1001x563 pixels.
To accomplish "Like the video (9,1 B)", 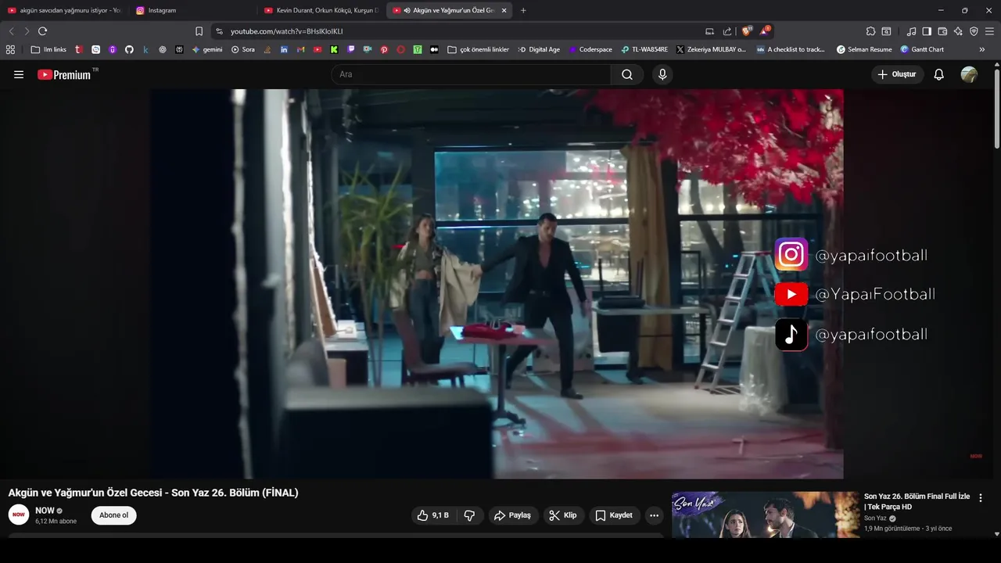I will tap(432, 515).
